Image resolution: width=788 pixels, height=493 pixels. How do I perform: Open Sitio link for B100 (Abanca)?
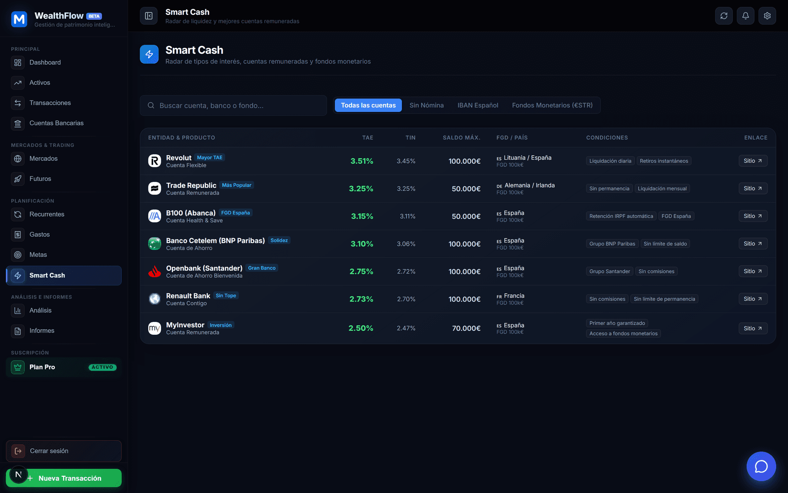coord(753,216)
